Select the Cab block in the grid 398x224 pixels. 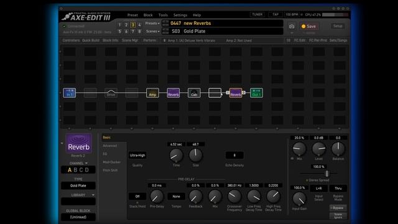[194, 93]
